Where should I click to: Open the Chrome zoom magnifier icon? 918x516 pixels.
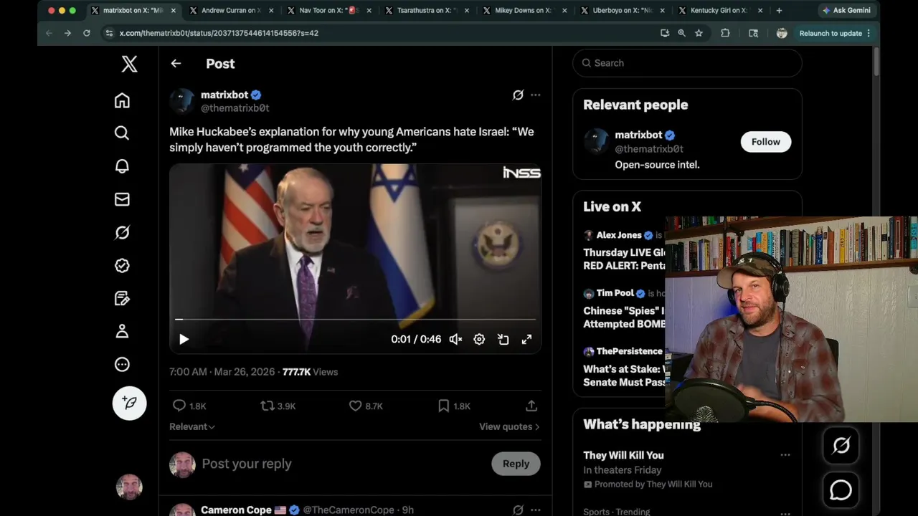click(x=681, y=33)
